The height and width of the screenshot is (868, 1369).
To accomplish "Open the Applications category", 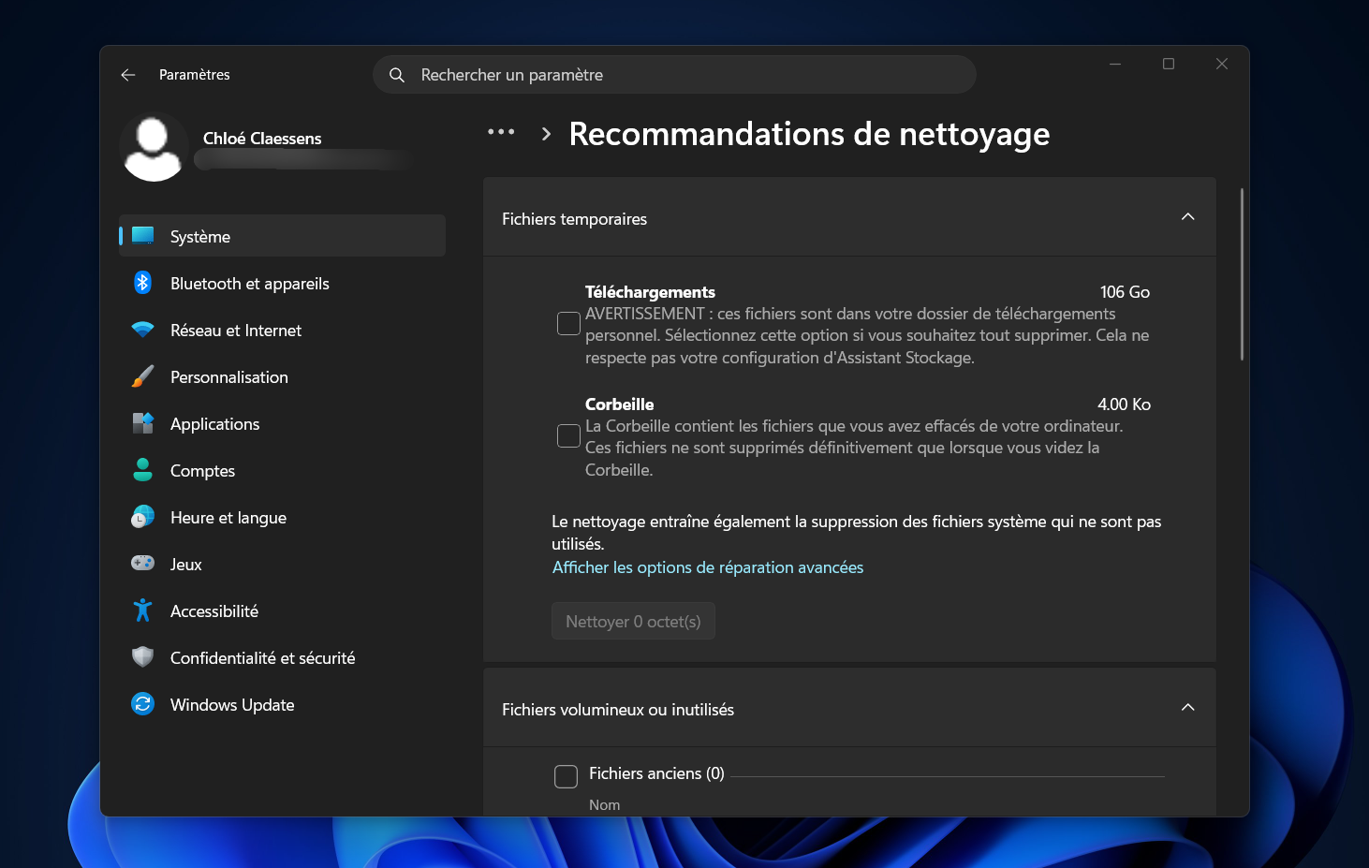I will tap(283, 423).
